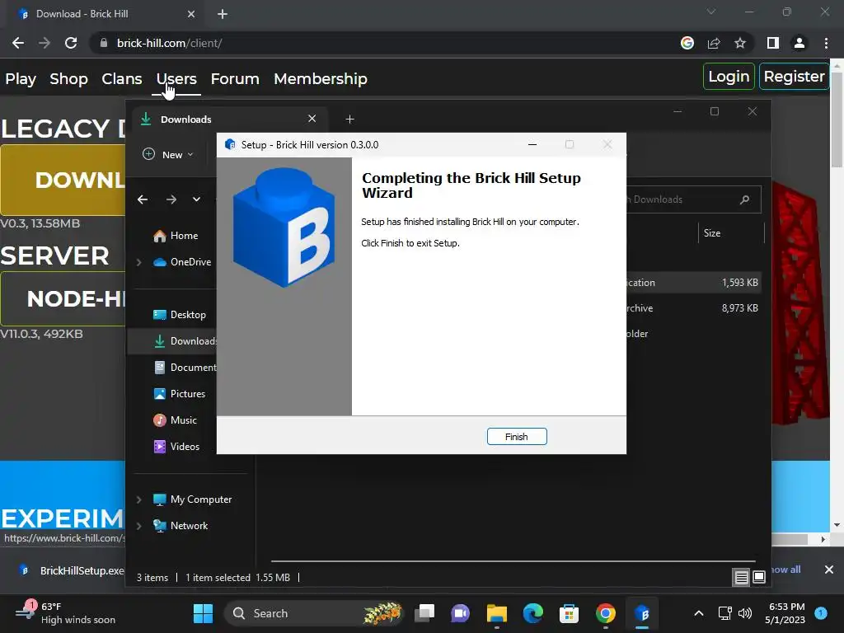Close the Chrome downloads bar

(x=829, y=570)
